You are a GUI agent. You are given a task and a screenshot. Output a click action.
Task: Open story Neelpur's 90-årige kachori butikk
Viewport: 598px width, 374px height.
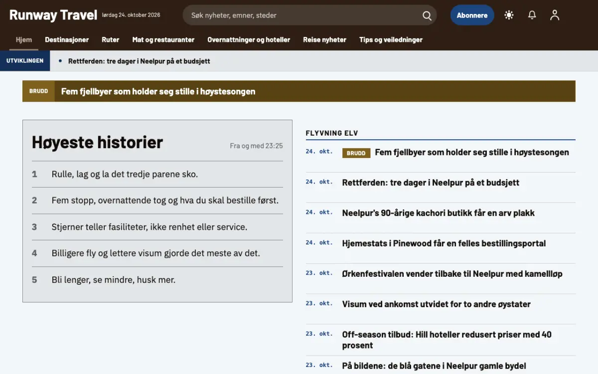[439, 213]
